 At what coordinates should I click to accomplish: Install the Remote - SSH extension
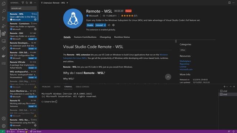coord(31,39)
